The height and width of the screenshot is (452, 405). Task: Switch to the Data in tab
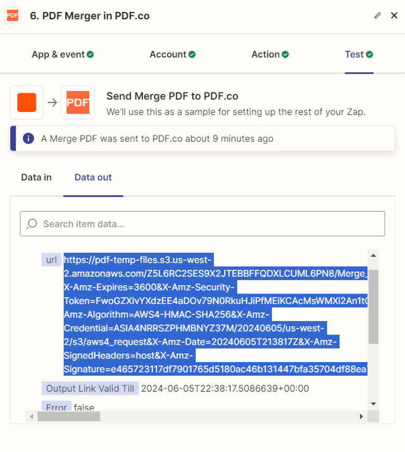(36, 178)
